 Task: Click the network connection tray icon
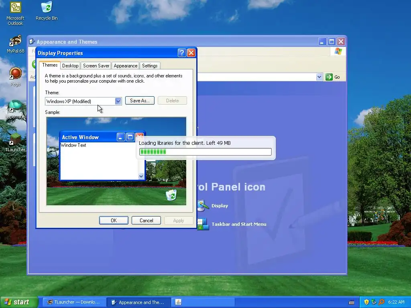(374, 302)
